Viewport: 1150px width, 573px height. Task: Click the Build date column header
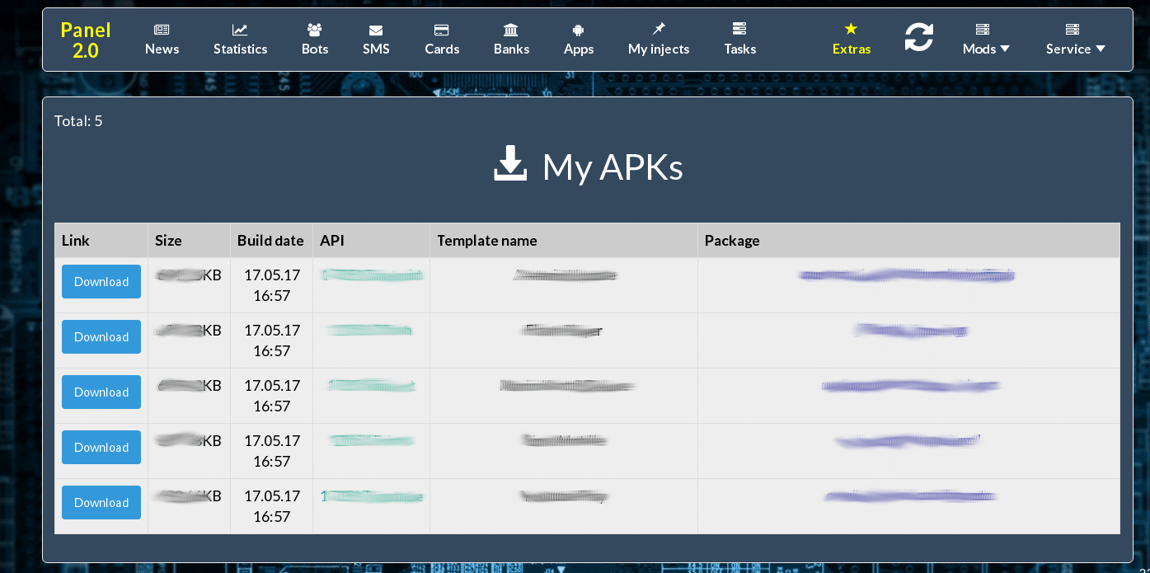(x=272, y=241)
